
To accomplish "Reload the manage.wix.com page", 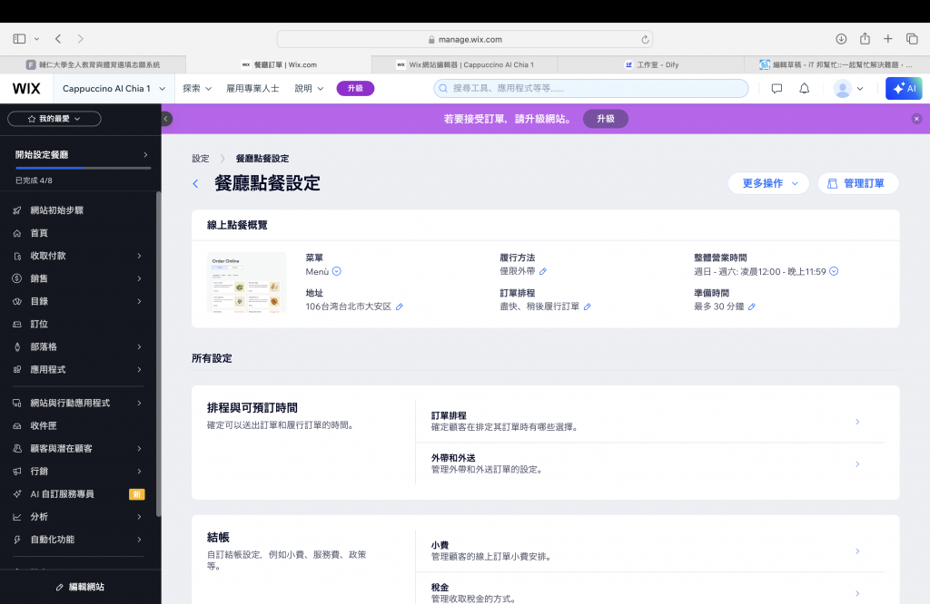I will click(645, 40).
